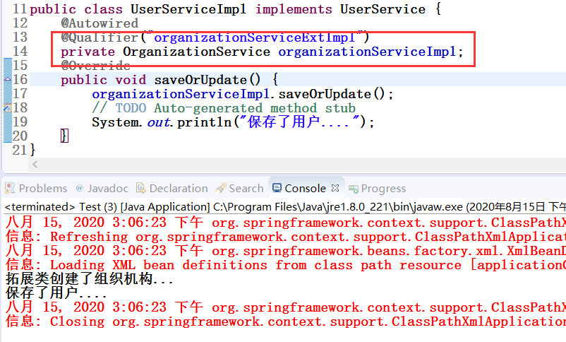Image resolution: width=566 pixels, height=342 pixels.
Task: Click line number 21 in the gutter
Action: pyautogui.click(x=20, y=150)
